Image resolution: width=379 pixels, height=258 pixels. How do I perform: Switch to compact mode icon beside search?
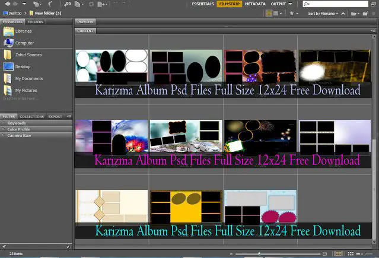coord(373,4)
